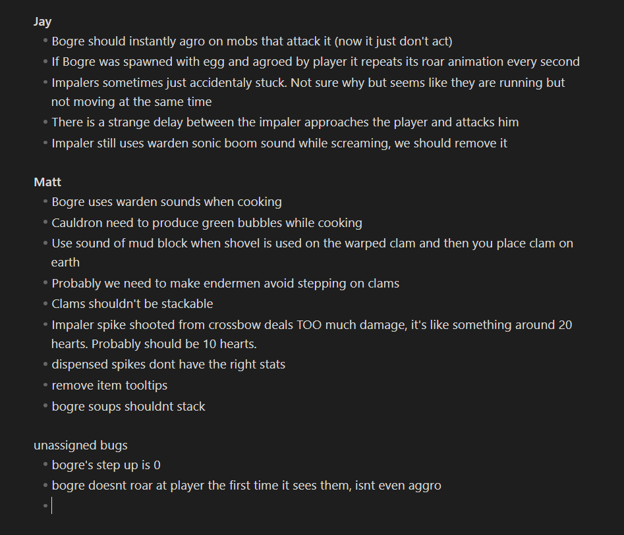Click the Impaler spike crossbow damage line
This screenshot has width=624, height=535.
(312, 324)
